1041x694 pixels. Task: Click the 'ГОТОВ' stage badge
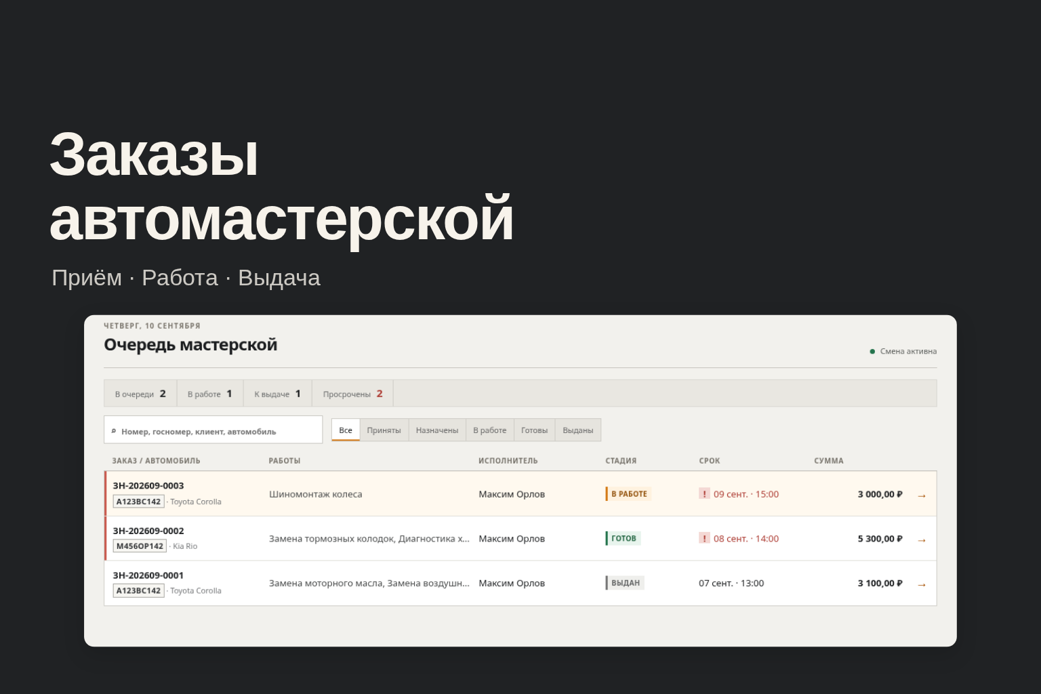pyautogui.click(x=623, y=538)
